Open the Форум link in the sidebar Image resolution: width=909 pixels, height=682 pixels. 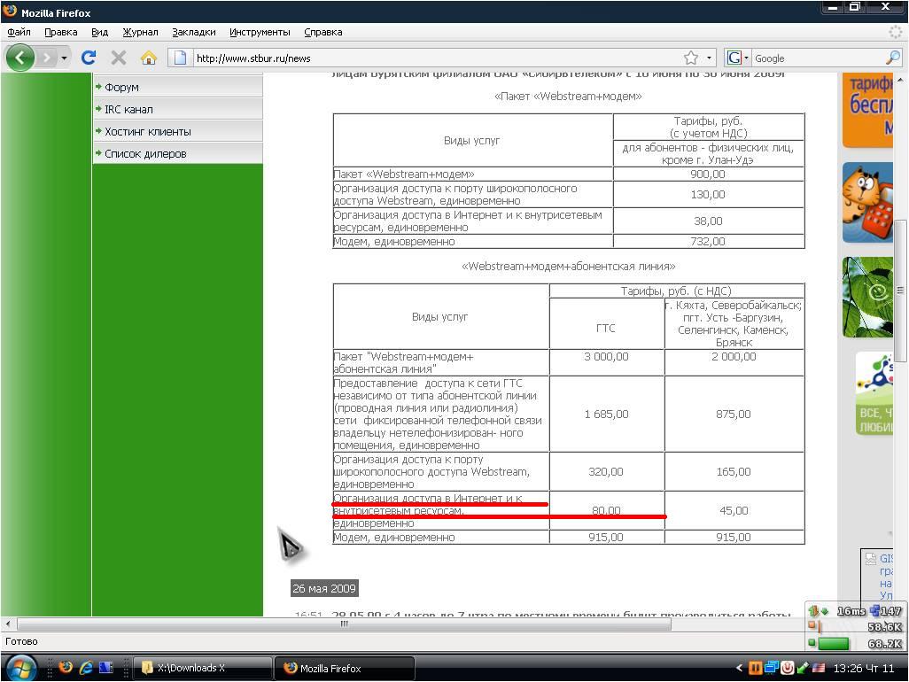point(121,87)
